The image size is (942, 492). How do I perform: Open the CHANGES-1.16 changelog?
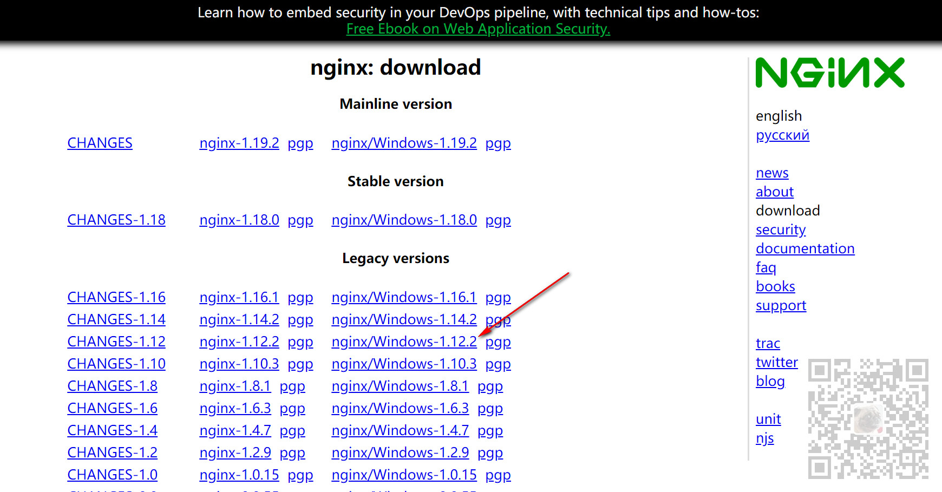(116, 297)
